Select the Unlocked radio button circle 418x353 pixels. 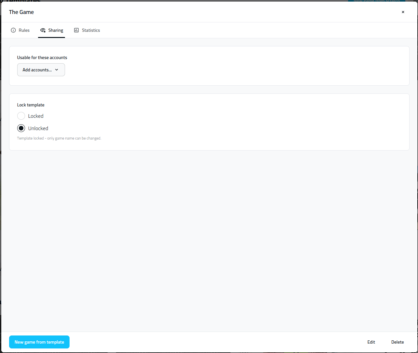pyautogui.click(x=21, y=128)
